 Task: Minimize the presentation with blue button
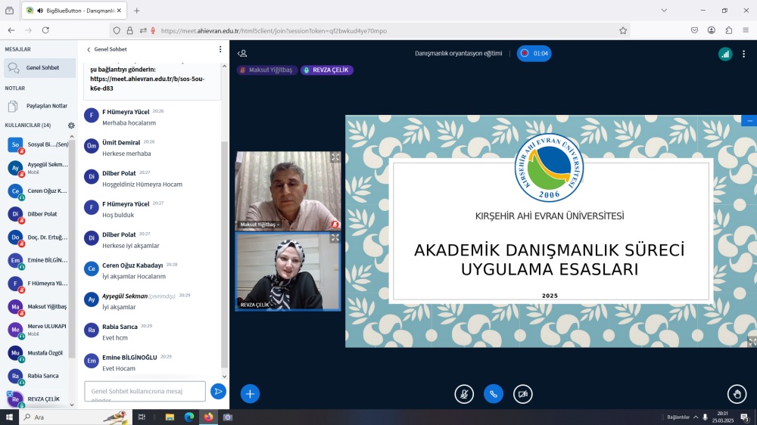pos(749,120)
